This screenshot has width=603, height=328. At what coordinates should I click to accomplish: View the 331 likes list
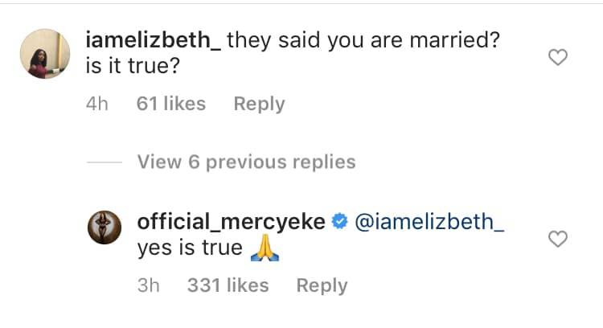coord(228,285)
